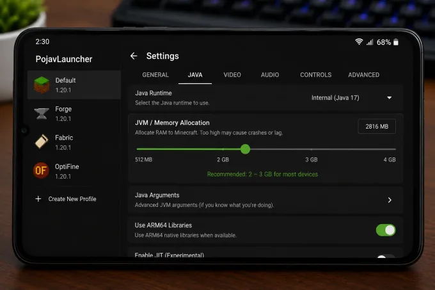Viewport: 435px width, 290px height.
Task: Click JVM / Memory Allocation heading
Action: (172, 123)
